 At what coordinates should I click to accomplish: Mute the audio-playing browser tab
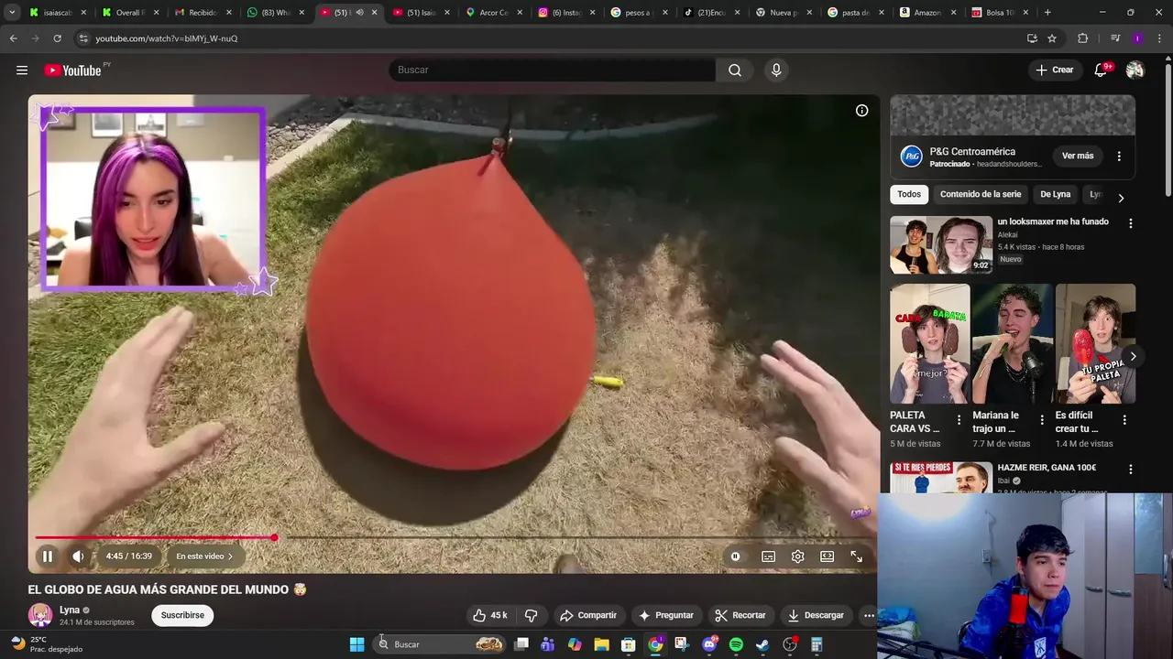pos(359,13)
